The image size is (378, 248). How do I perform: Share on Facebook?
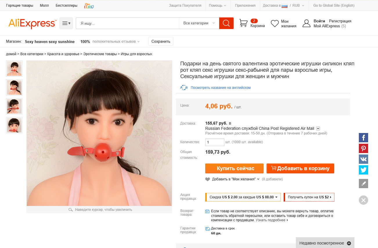(x=363, y=137)
